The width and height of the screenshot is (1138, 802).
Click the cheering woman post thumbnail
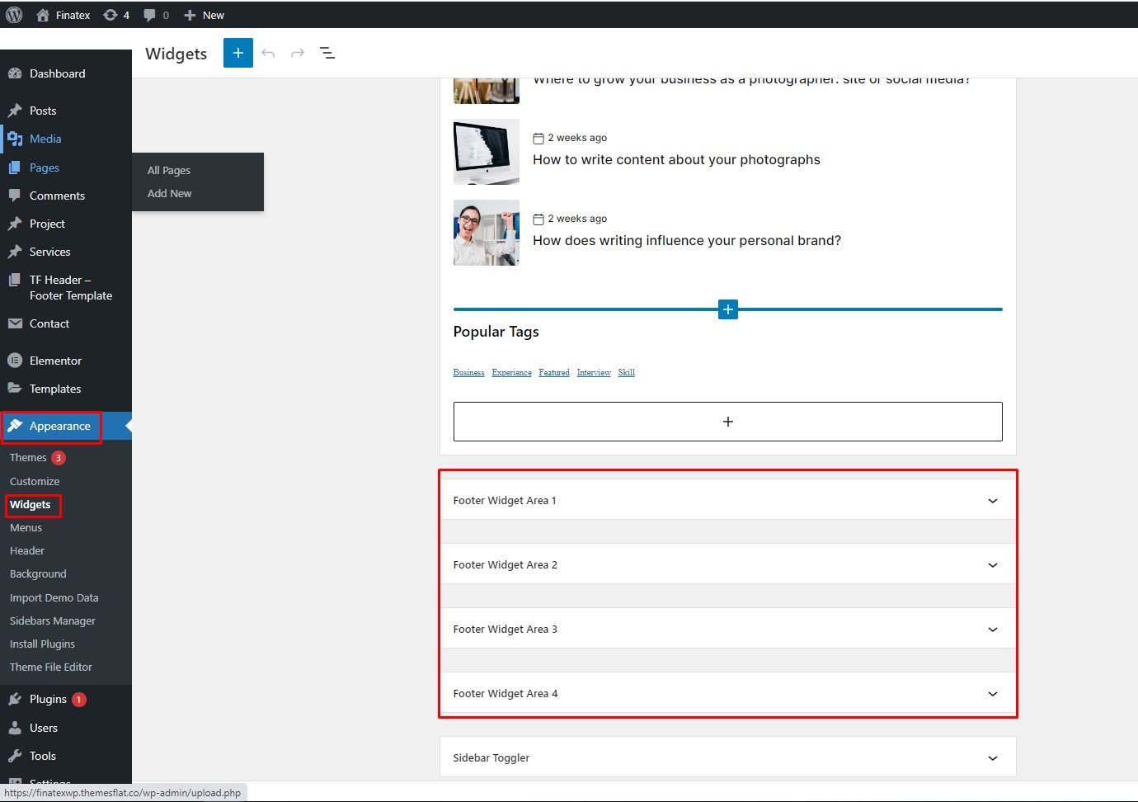[x=487, y=233]
